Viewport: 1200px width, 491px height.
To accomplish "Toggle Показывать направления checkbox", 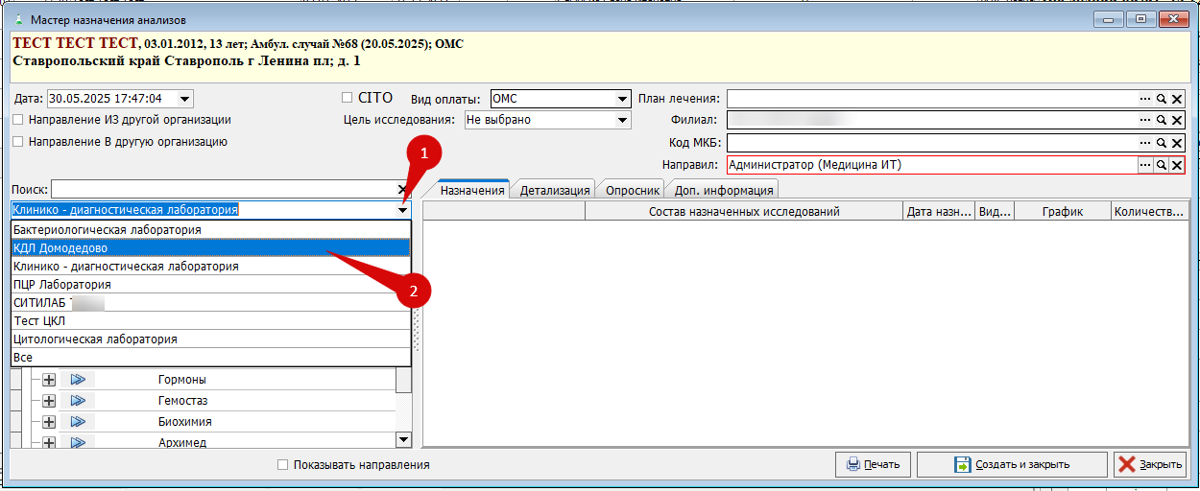I will click(282, 465).
